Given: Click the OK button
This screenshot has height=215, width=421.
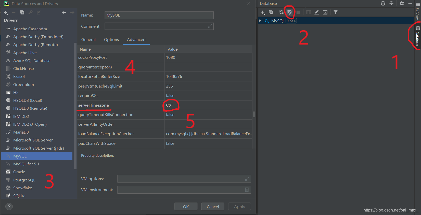Looking at the screenshot, I should click(x=186, y=207).
